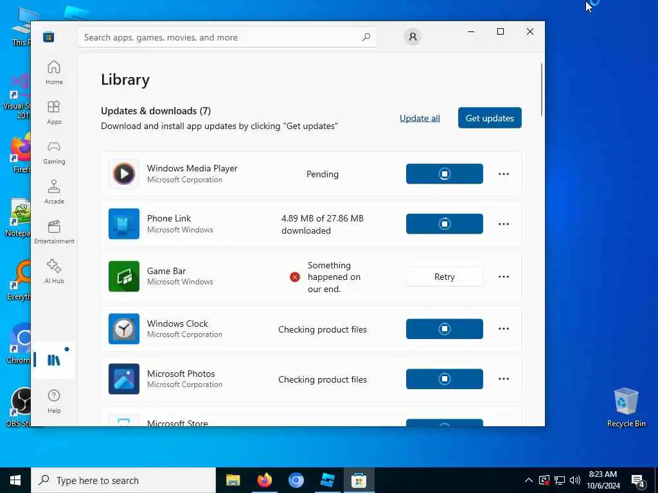Viewport: 658px width, 493px height.
Task: Maximize the Microsoft Store window
Action: [500, 31]
